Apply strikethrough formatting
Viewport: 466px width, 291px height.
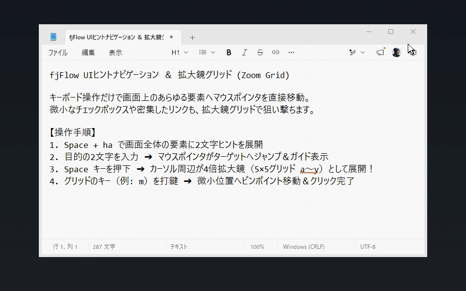click(x=260, y=52)
